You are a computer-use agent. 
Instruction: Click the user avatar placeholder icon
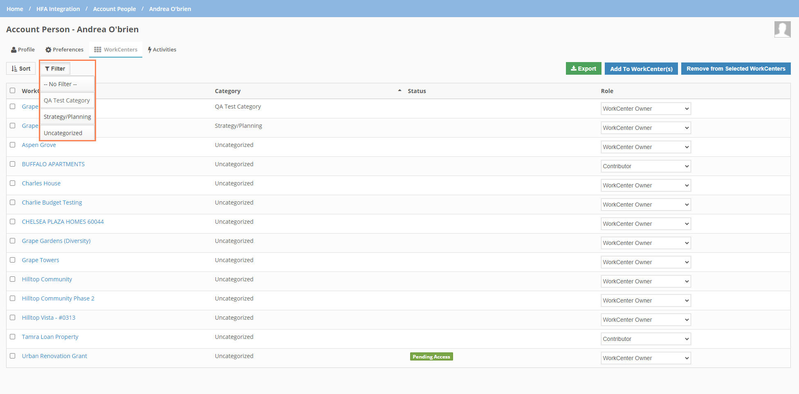(782, 29)
